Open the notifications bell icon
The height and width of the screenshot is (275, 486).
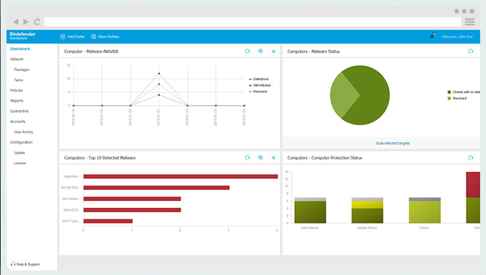432,36
